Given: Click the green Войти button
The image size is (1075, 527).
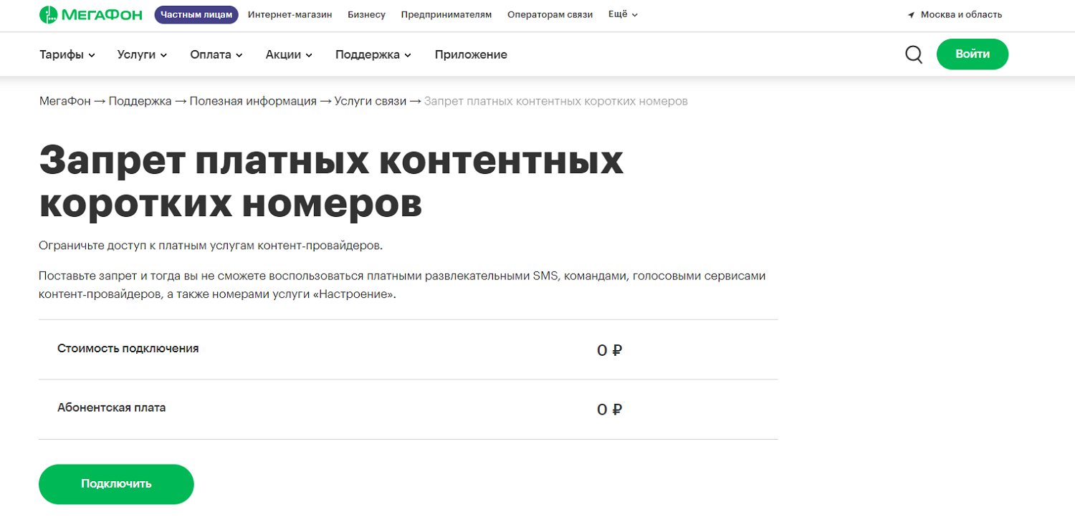Looking at the screenshot, I should 973,54.
